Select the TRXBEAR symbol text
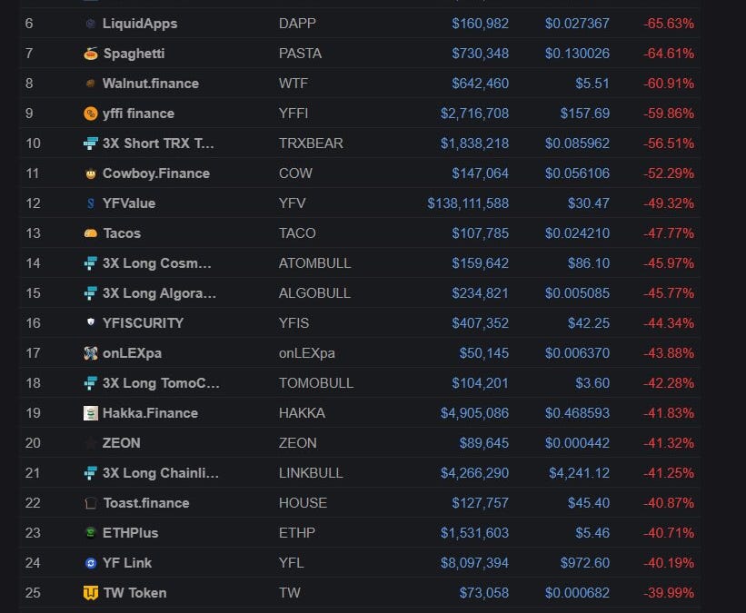This screenshot has height=613, width=746. pyautogui.click(x=311, y=143)
